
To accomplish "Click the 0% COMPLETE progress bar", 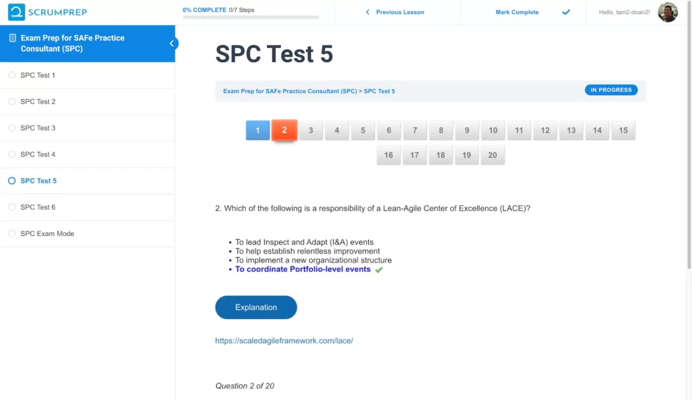I will [x=250, y=17].
